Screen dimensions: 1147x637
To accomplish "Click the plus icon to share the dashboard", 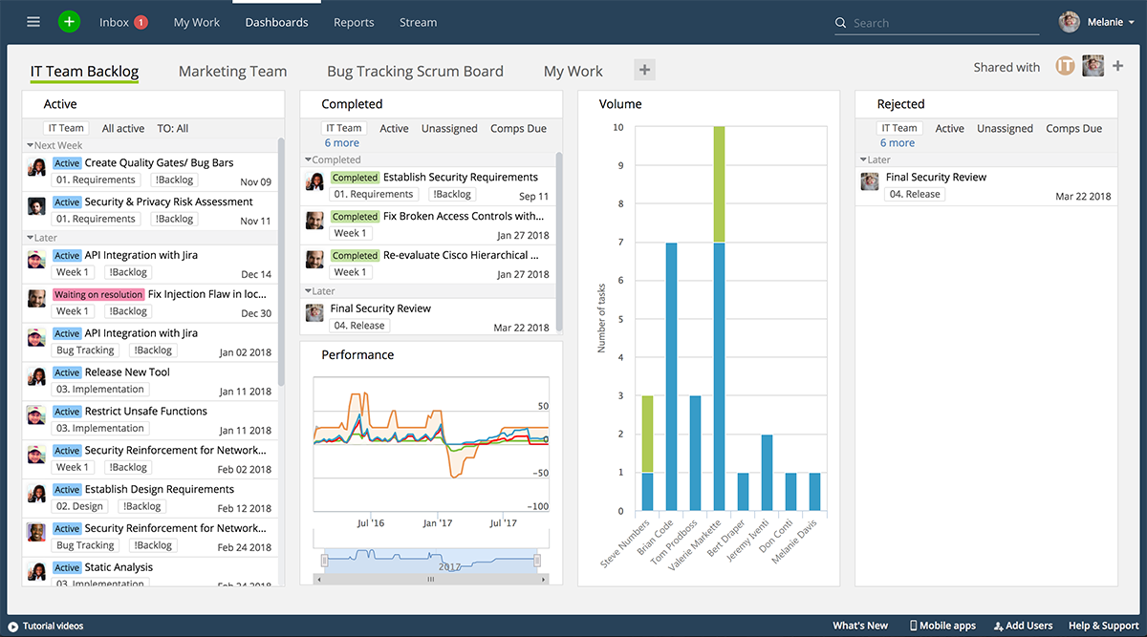I will 1117,67.
